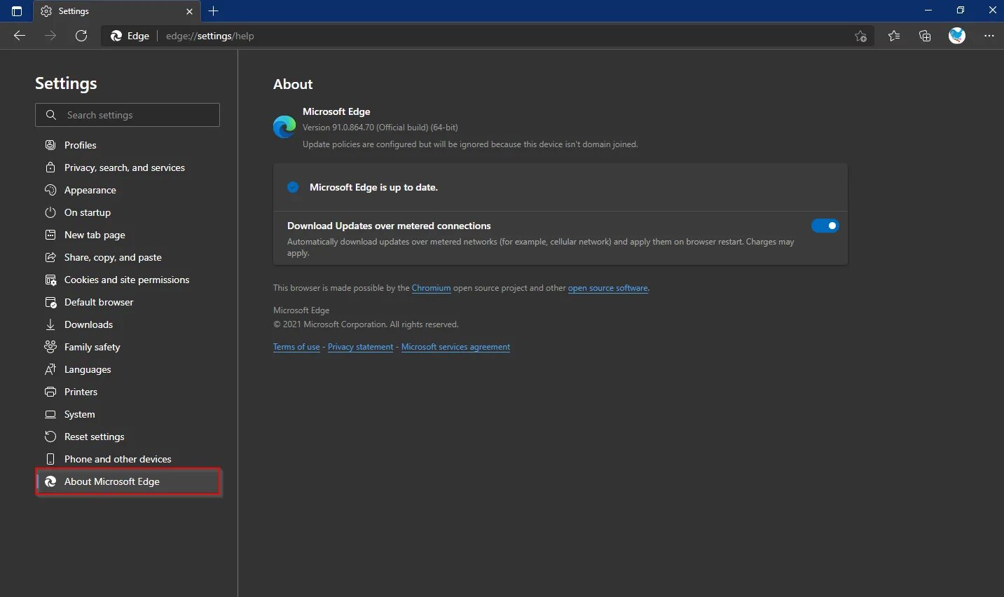Click the Forward navigation arrow
Screen dimensions: 1004x597
pos(50,36)
